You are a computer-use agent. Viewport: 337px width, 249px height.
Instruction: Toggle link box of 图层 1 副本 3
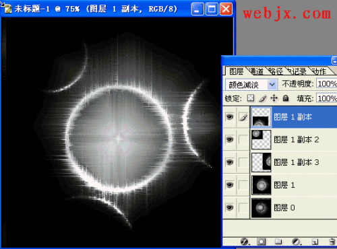click(243, 162)
